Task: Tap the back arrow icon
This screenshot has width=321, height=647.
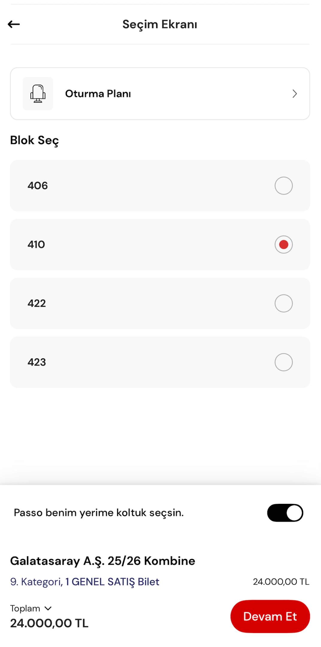Action: point(14,24)
